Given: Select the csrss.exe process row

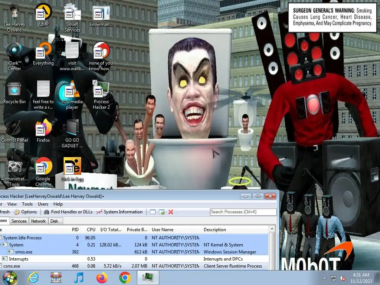Looking at the screenshot, I should click(134, 266).
